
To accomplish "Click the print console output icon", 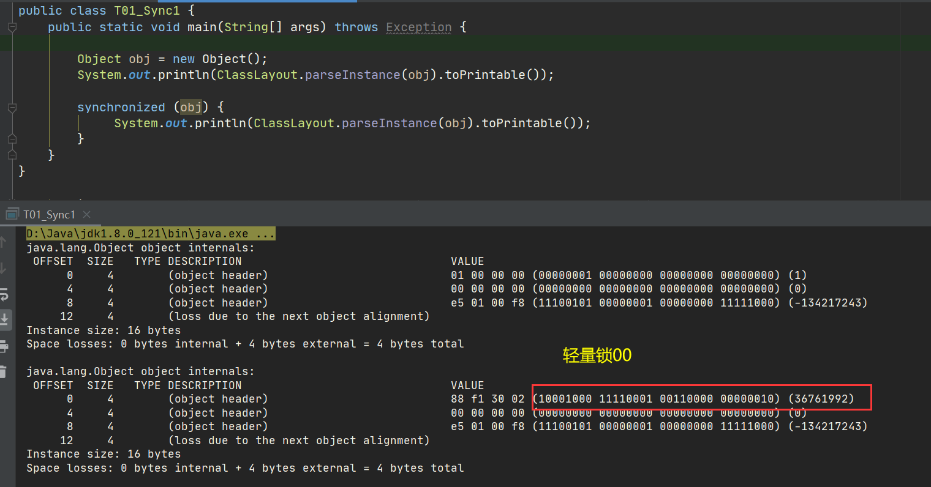I will [x=3, y=346].
